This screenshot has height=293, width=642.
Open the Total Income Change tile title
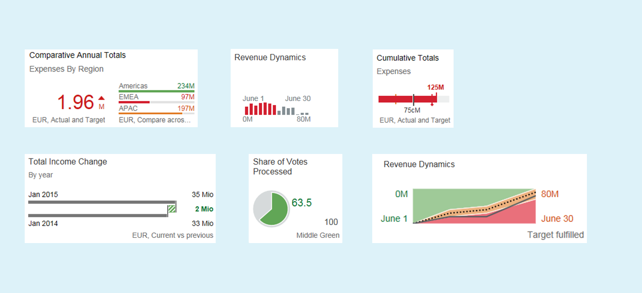pyautogui.click(x=67, y=162)
